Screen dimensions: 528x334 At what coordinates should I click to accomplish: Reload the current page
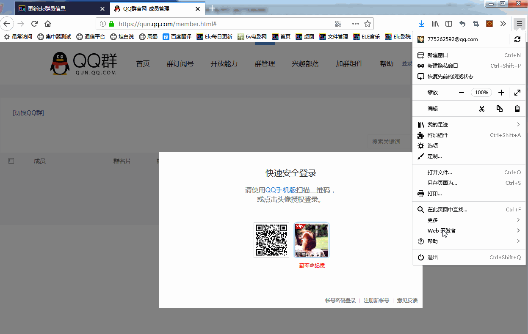click(x=35, y=24)
